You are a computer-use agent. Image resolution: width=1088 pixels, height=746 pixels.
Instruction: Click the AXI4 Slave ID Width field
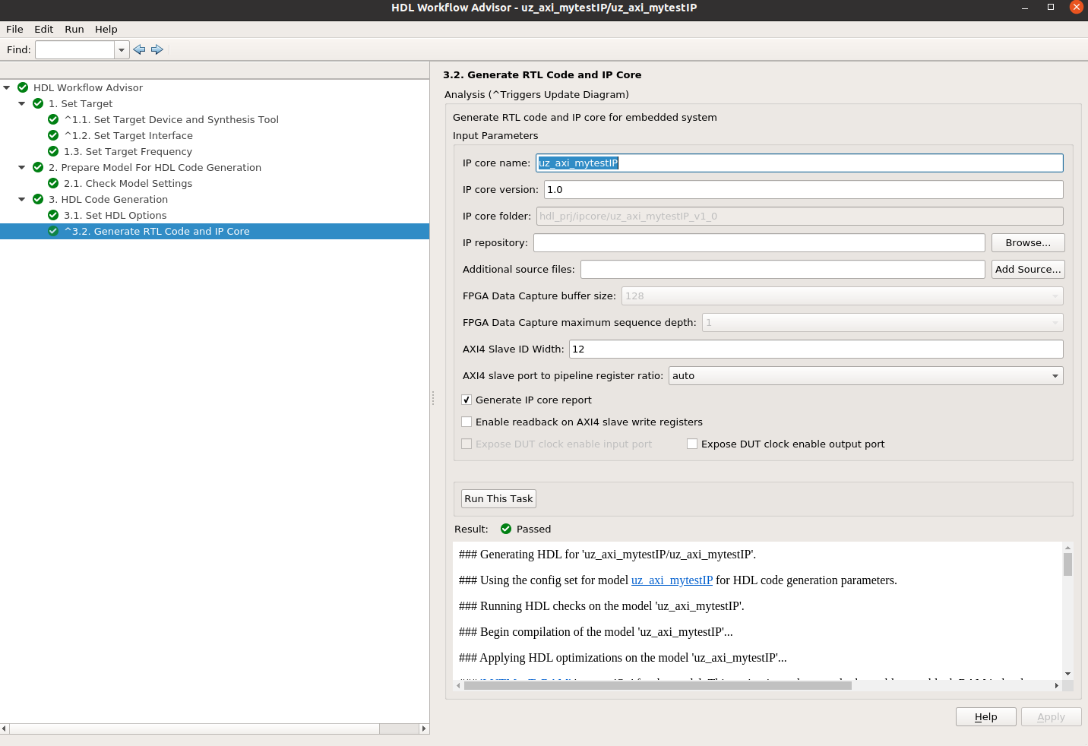pyautogui.click(x=815, y=349)
